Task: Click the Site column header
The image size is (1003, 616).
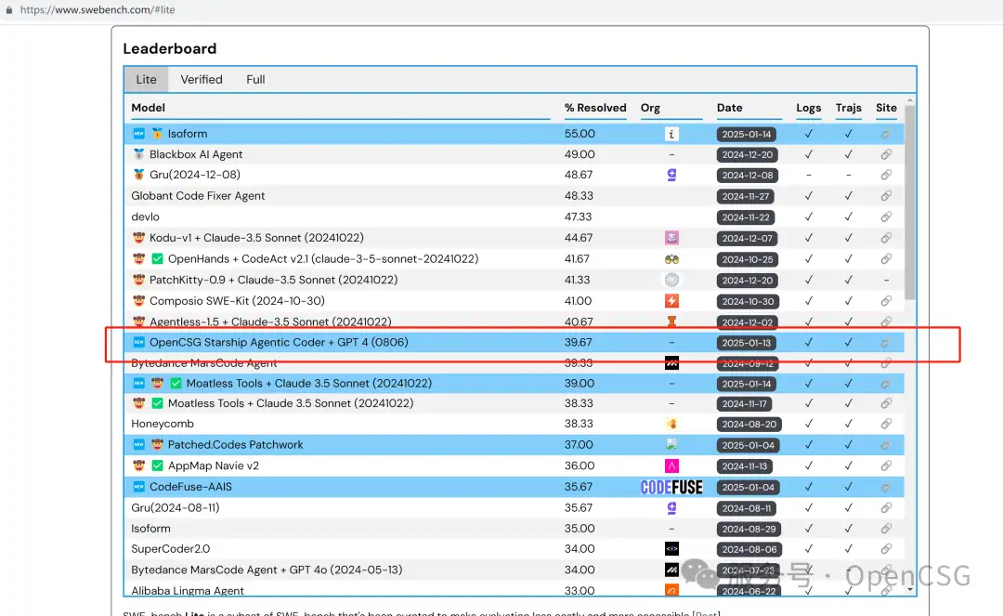Action: [886, 108]
